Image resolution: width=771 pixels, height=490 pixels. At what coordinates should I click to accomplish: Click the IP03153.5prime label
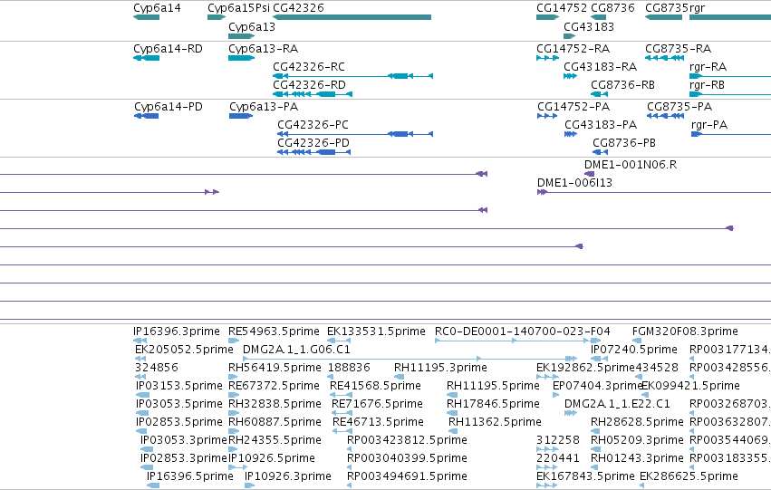point(179,386)
